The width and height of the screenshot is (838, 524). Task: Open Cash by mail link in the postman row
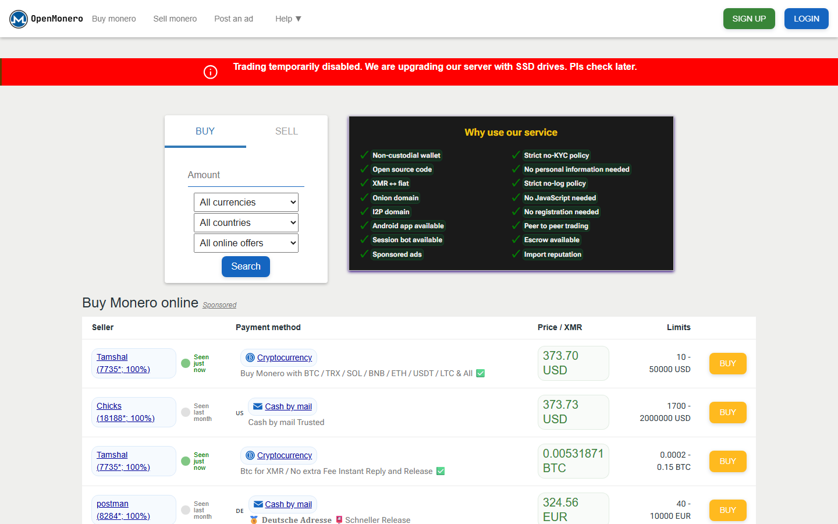289,504
